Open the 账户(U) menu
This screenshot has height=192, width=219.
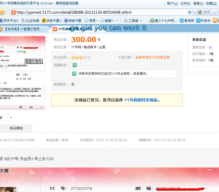click(172, 3)
